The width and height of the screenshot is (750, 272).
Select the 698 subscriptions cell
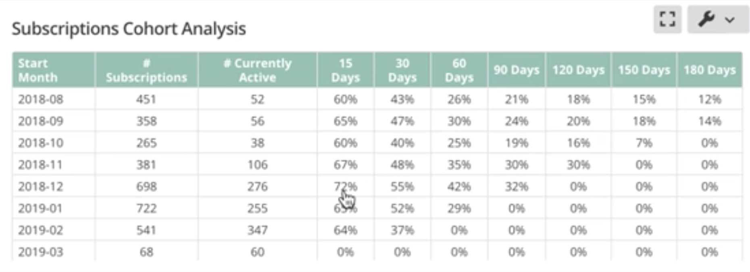click(x=146, y=186)
